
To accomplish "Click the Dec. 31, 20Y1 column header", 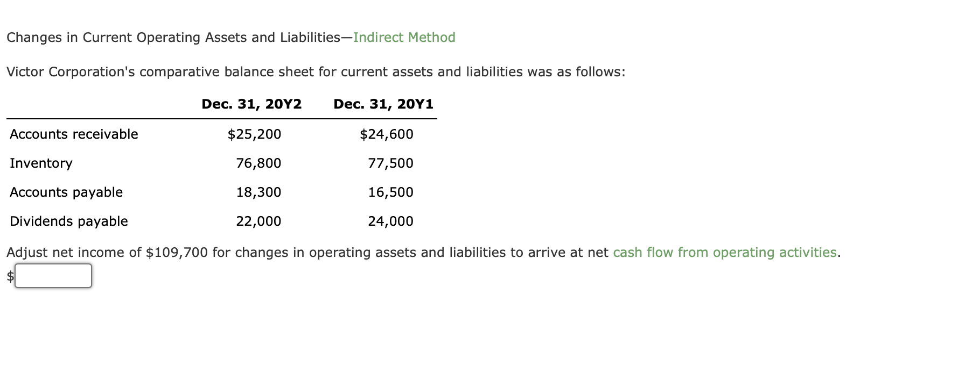I will click(383, 103).
